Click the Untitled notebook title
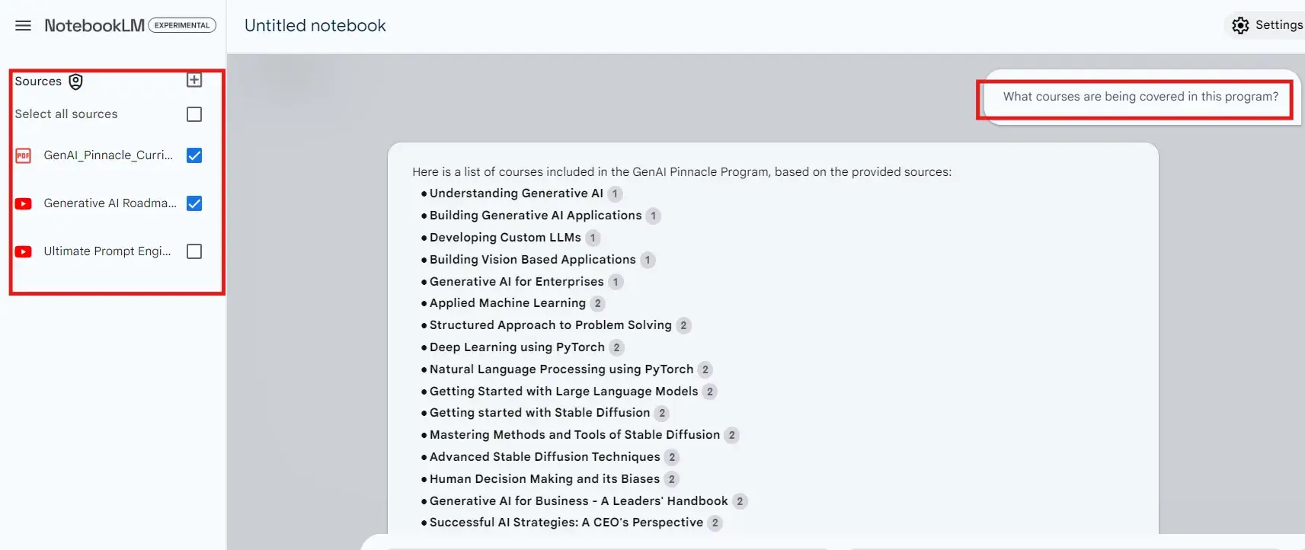 click(x=315, y=26)
